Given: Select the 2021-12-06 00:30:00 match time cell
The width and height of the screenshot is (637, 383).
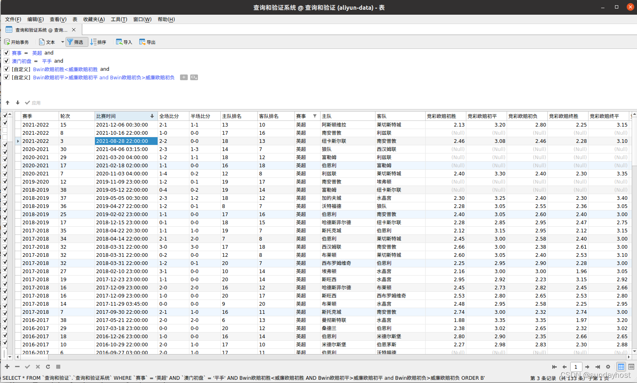Looking at the screenshot, I should [x=126, y=125].
